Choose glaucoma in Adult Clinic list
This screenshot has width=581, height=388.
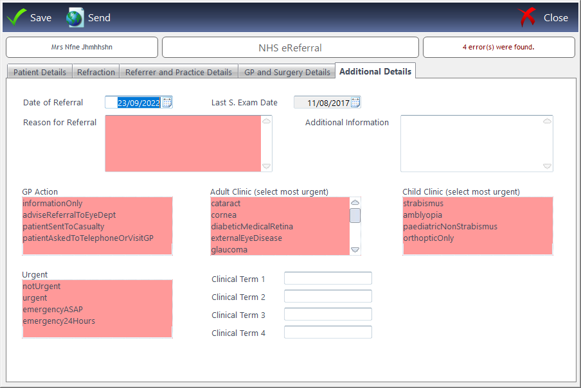coord(280,249)
